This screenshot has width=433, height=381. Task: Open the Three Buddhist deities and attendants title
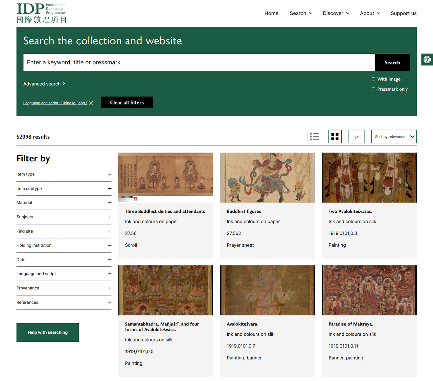click(165, 211)
